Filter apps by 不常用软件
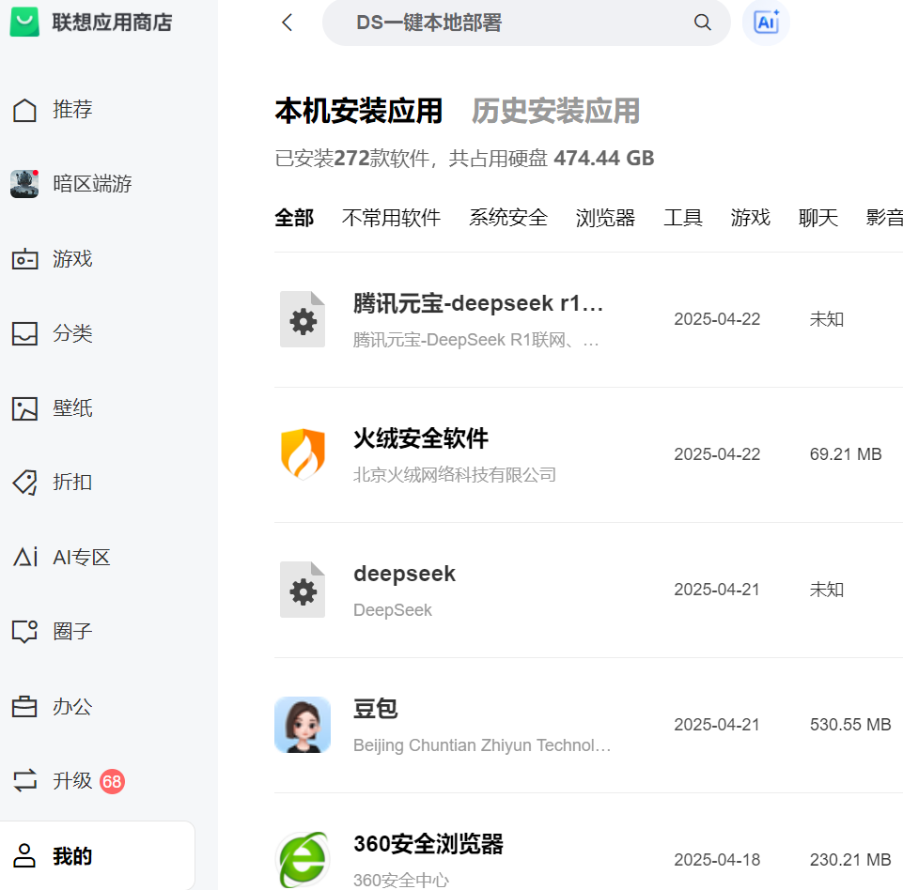 point(391,217)
